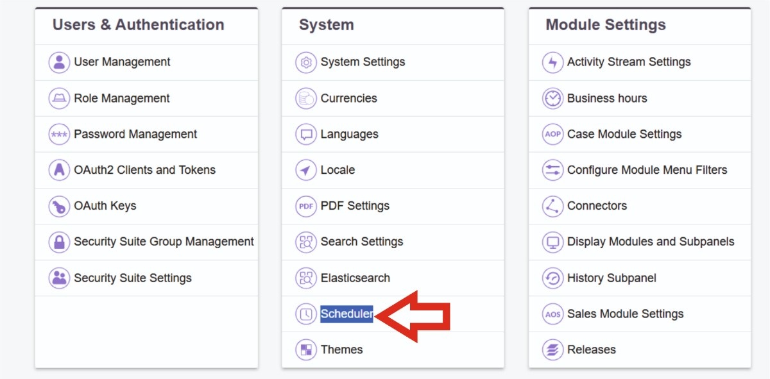
Task: Click the System Settings gear icon
Action: coord(306,62)
